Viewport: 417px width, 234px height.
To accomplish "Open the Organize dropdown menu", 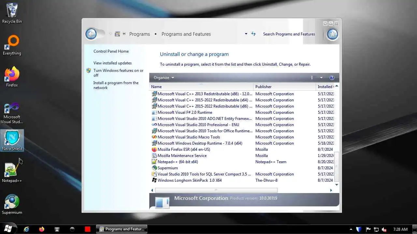I will pos(164,78).
